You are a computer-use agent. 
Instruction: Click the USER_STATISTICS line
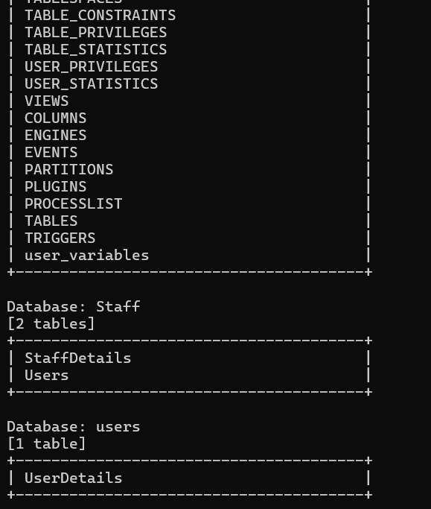click(x=91, y=84)
